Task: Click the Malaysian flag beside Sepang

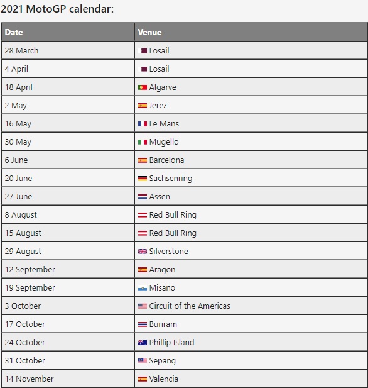Action: (143, 360)
